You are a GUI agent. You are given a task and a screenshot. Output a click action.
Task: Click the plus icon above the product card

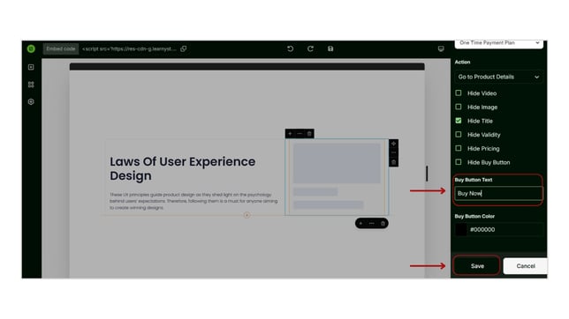[x=290, y=134]
